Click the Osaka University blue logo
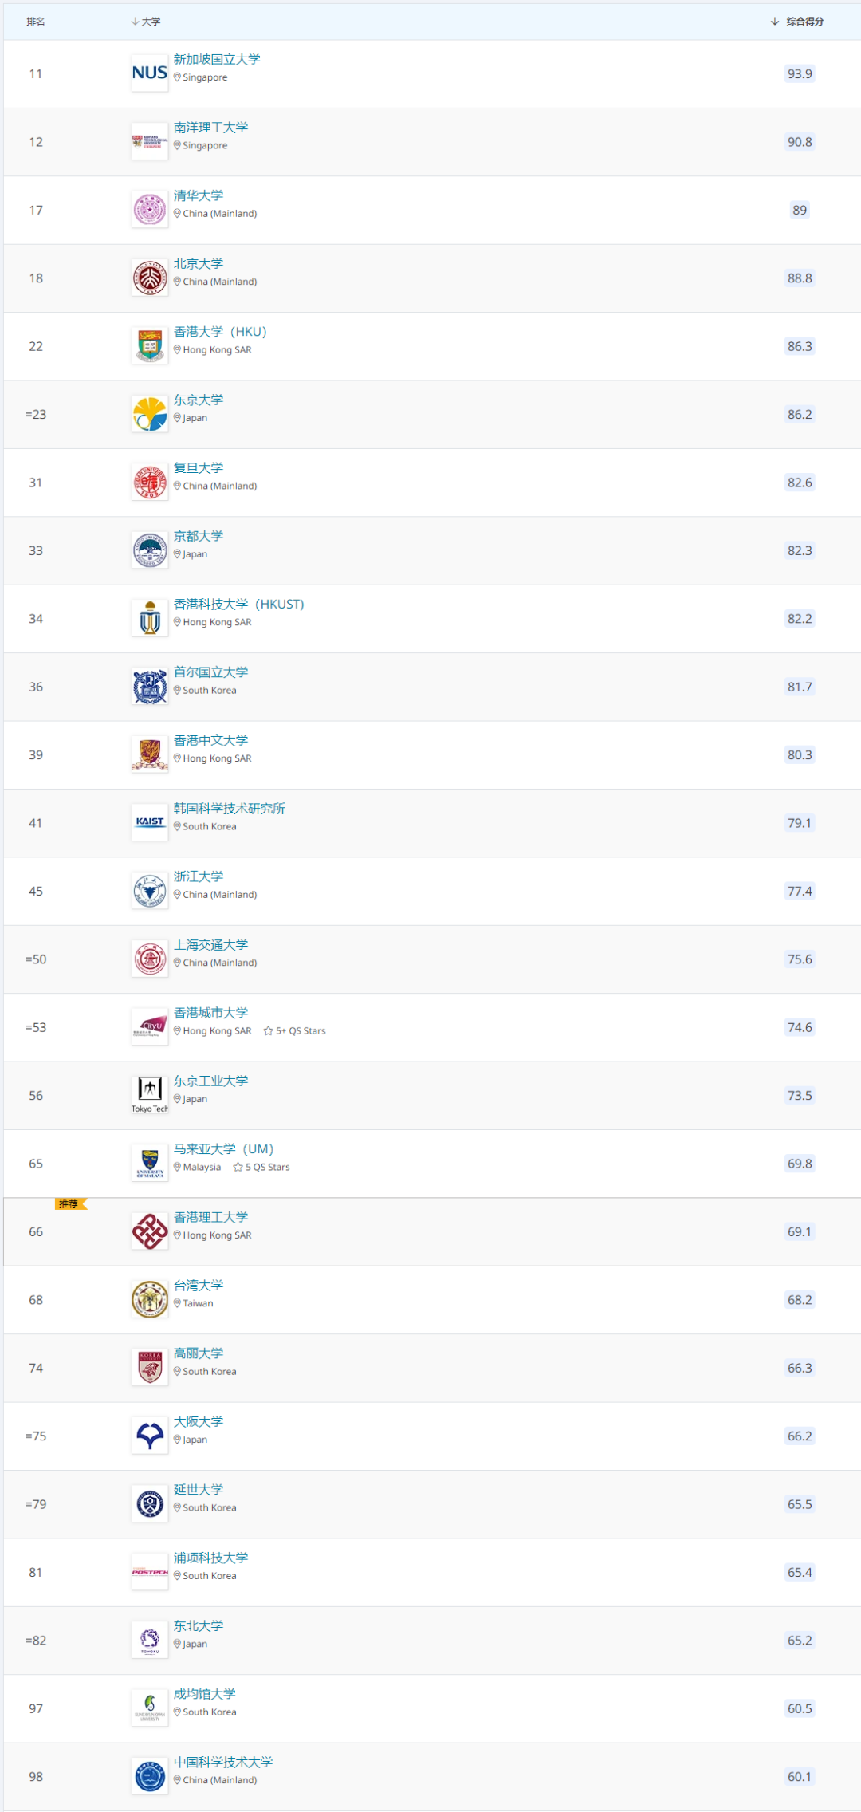The width and height of the screenshot is (861, 1812). click(150, 1436)
